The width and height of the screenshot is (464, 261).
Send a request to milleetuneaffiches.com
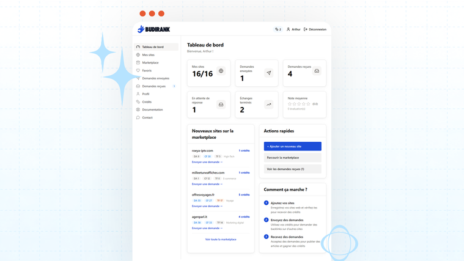[207, 184]
